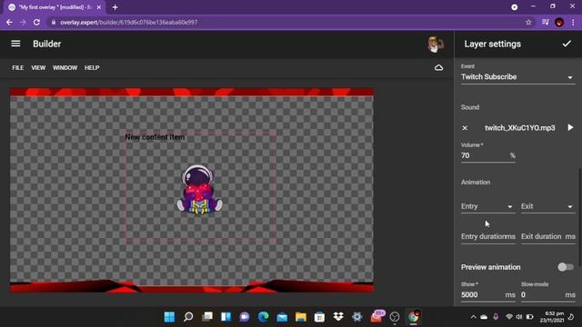Open File Explorer from the taskbar
The width and height of the screenshot is (582, 327).
click(x=301, y=317)
